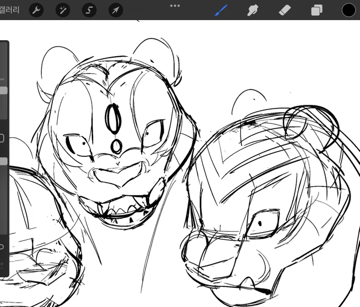The image size is (360, 307).
Task: Adjust the brush size slider handle
Action: (3, 90)
